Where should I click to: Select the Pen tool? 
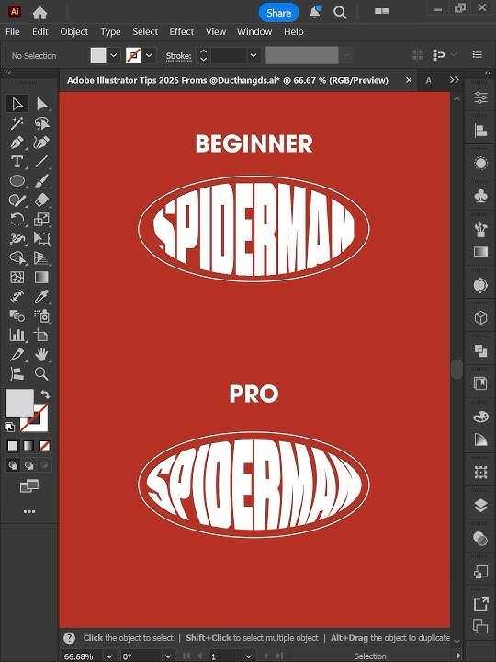pyautogui.click(x=17, y=143)
